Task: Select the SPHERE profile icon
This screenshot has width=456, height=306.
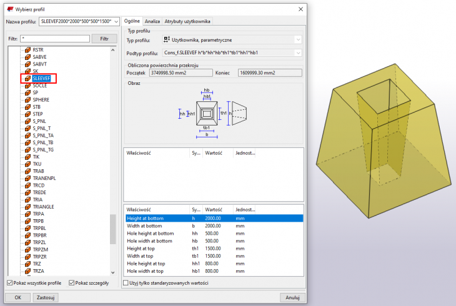Action: click(x=27, y=100)
